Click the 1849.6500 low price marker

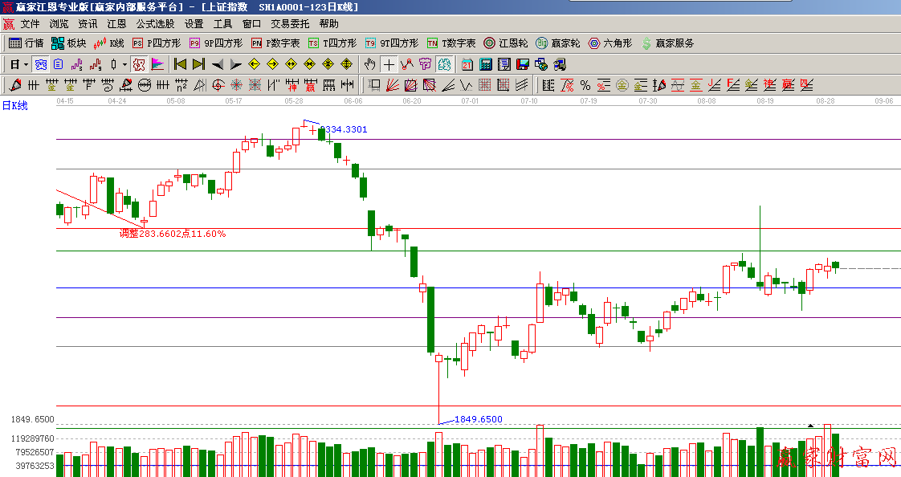478,419
